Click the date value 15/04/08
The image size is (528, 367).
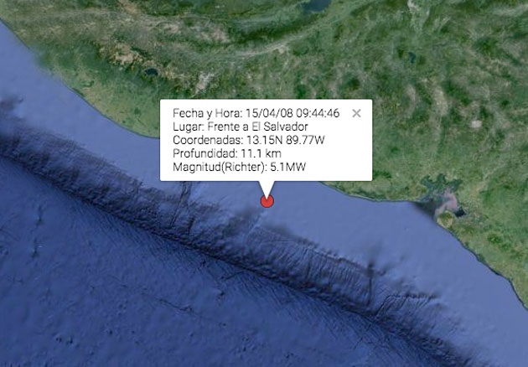click(x=269, y=113)
